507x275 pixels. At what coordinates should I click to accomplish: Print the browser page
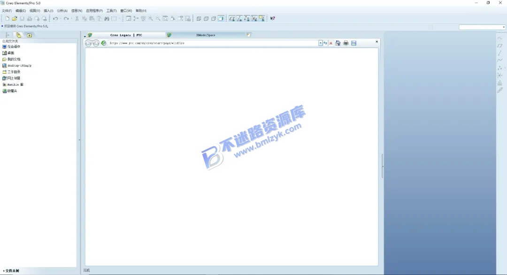click(346, 43)
